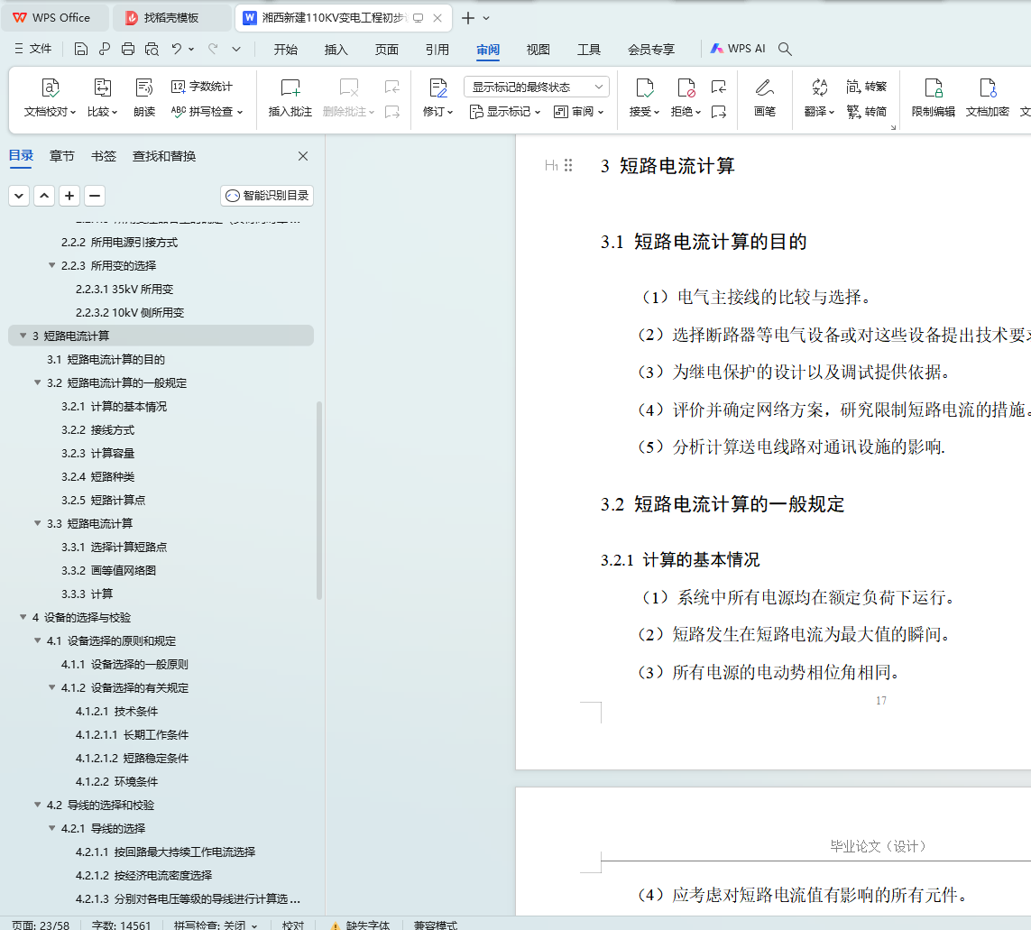The height and width of the screenshot is (930, 1031).
Task: Click the 比较 compare documents icon
Action: 102,87
